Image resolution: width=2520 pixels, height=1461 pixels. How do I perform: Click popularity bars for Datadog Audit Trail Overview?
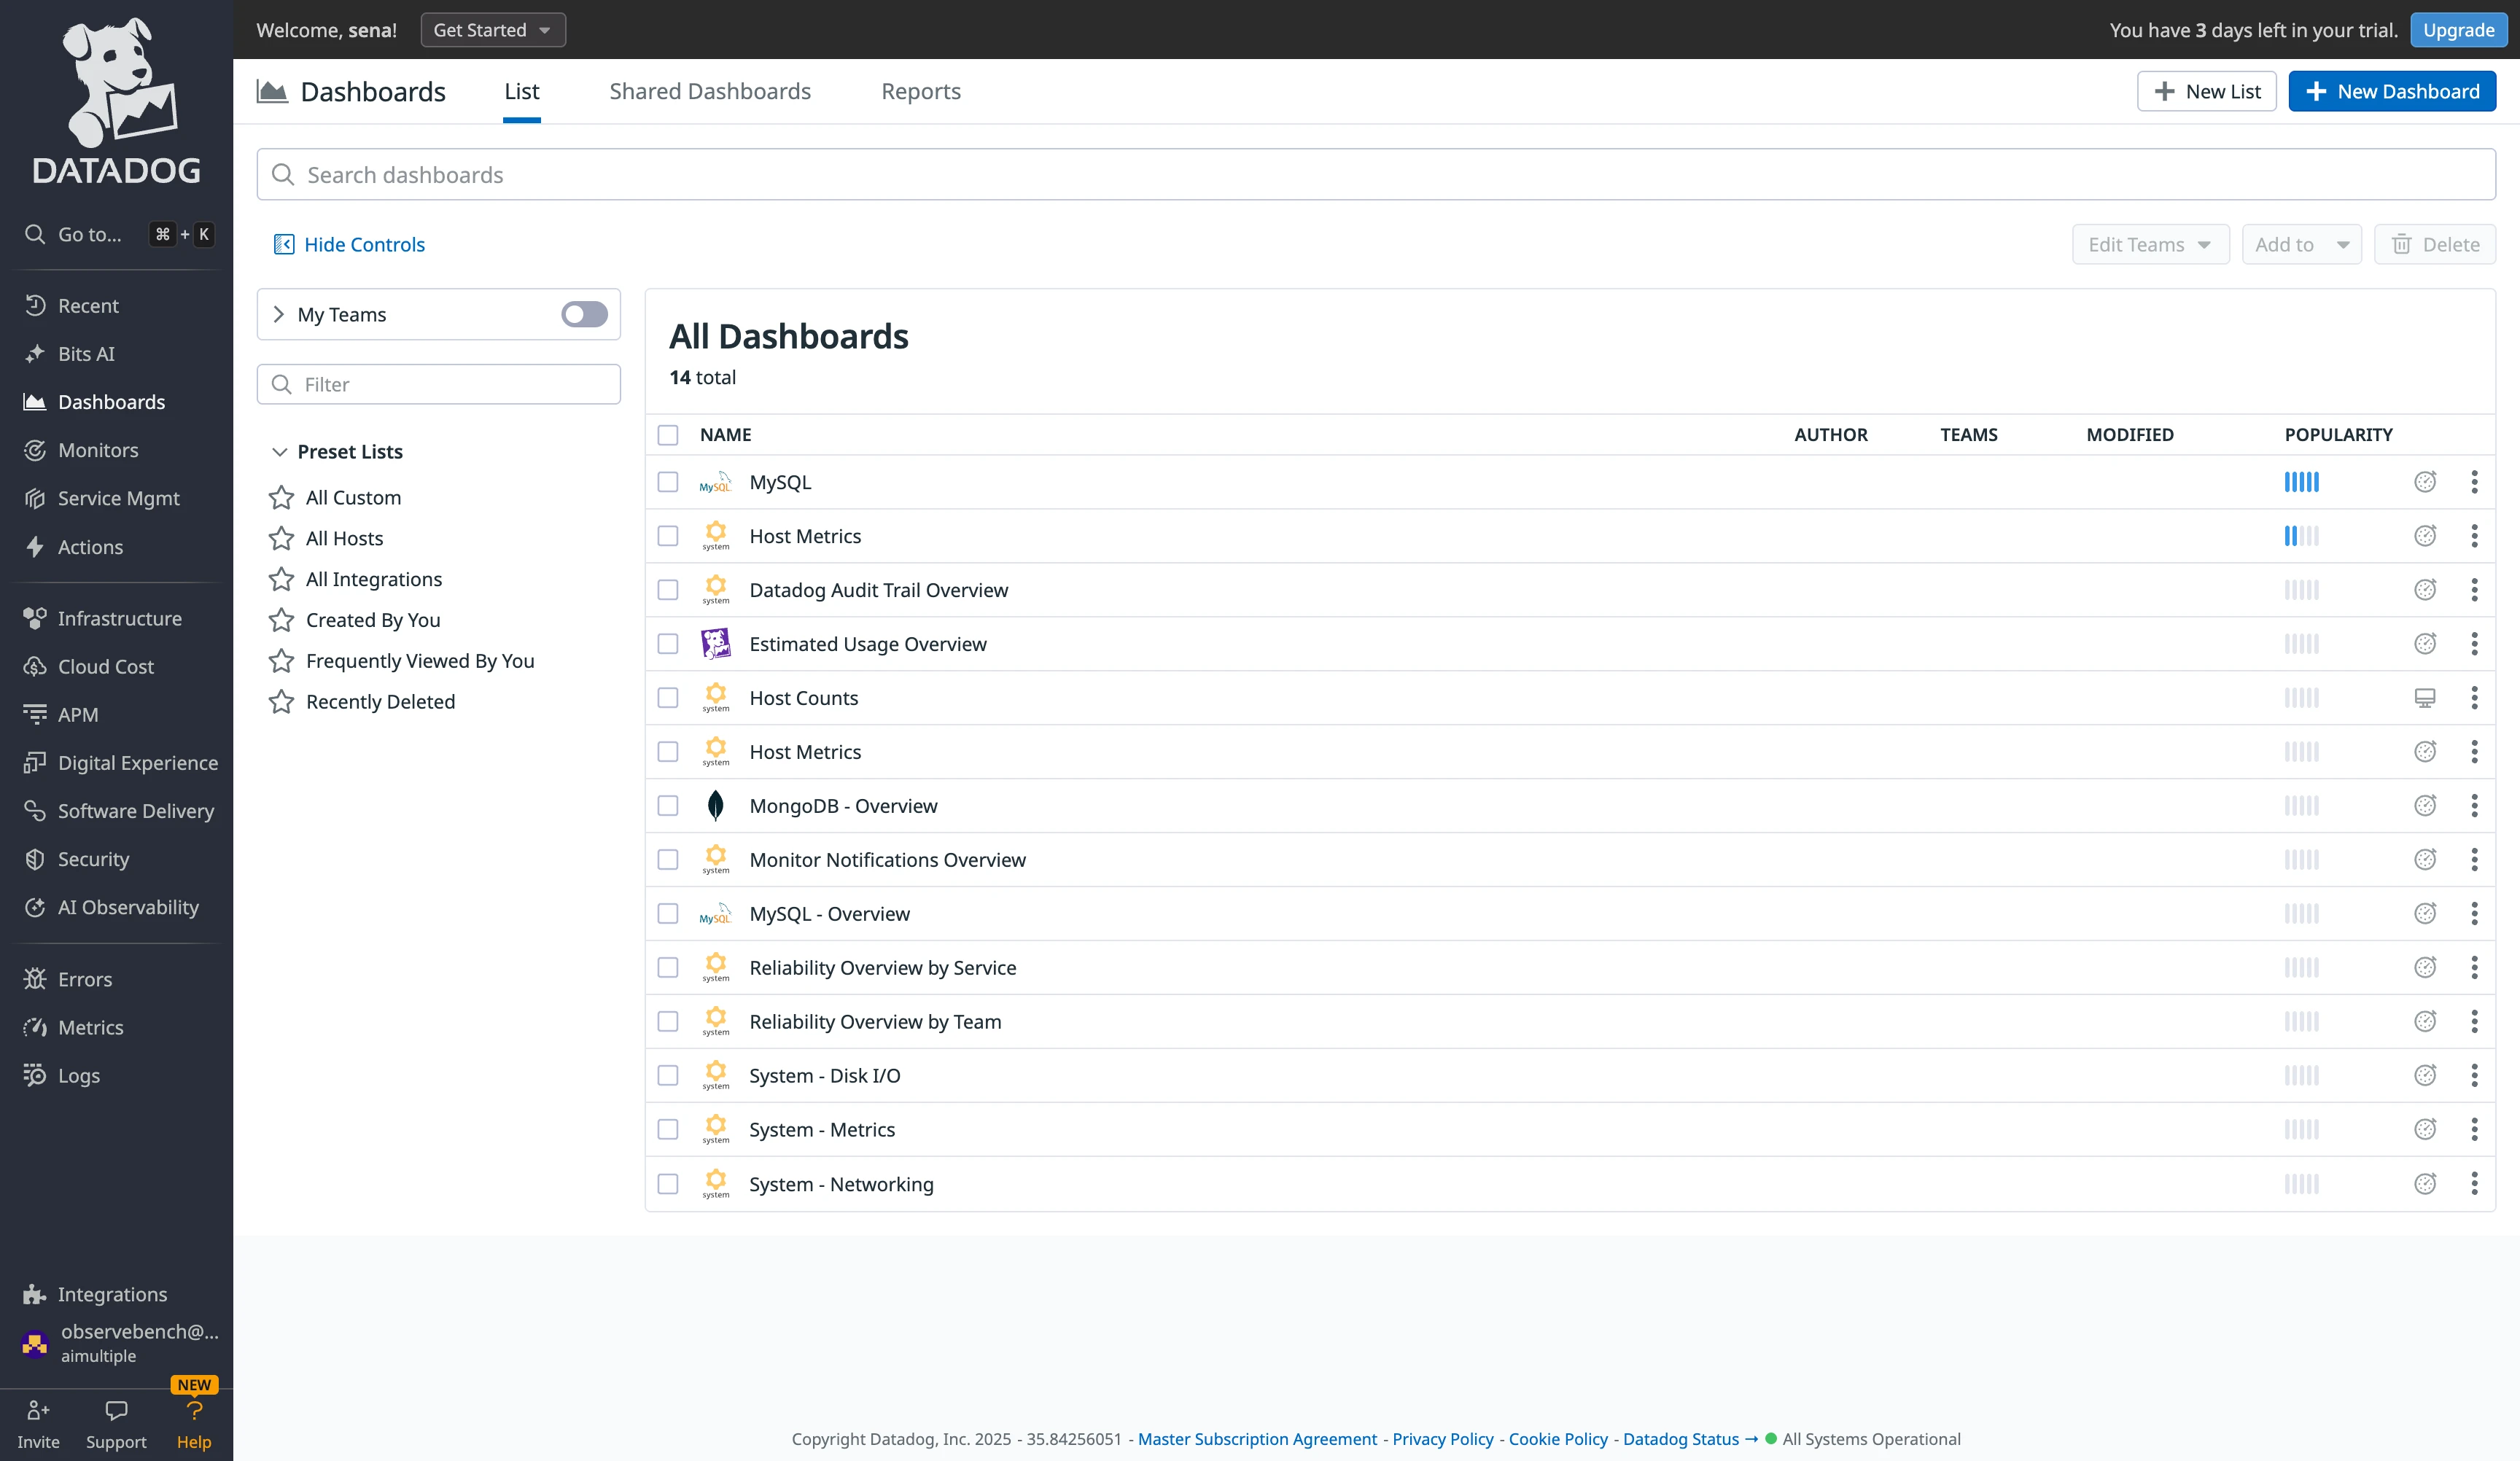coord(2301,590)
